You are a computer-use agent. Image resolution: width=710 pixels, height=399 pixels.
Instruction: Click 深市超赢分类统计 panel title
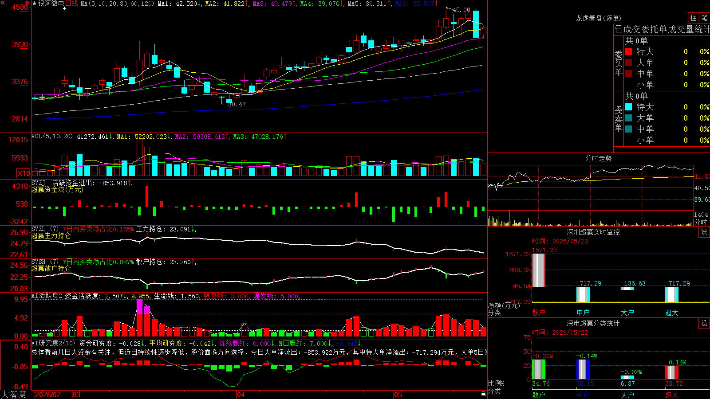pos(593,323)
